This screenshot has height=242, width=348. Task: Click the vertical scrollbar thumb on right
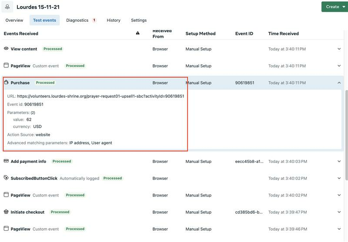tap(346, 135)
